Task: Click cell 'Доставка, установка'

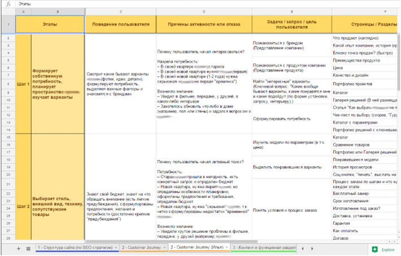Action: pos(364,216)
